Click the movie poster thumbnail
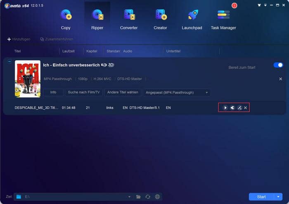 28,79
